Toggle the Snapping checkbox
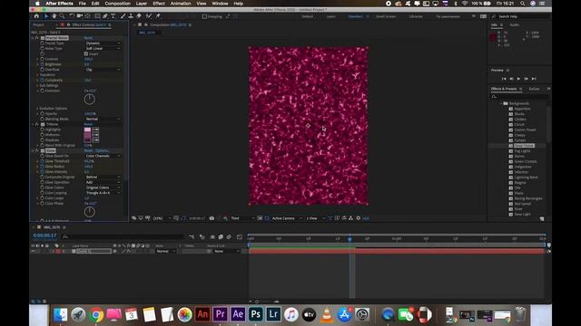The width and height of the screenshot is (581, 326). tap(204, 16)
